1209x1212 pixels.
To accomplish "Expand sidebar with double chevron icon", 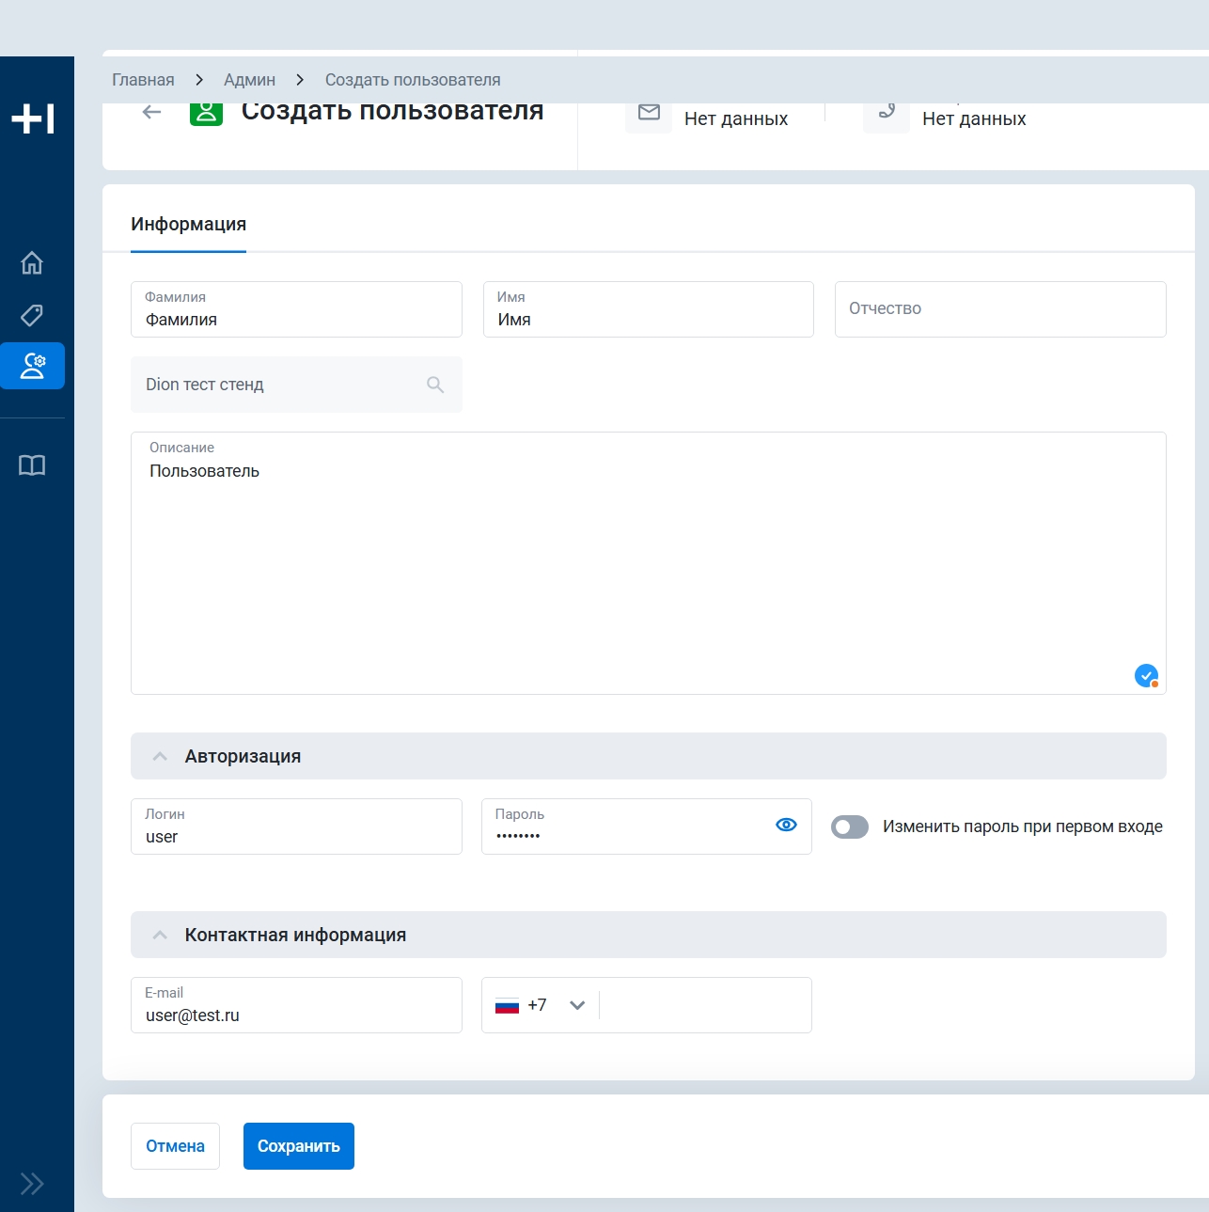I will pyautogui.click(x=32, y=1183).
